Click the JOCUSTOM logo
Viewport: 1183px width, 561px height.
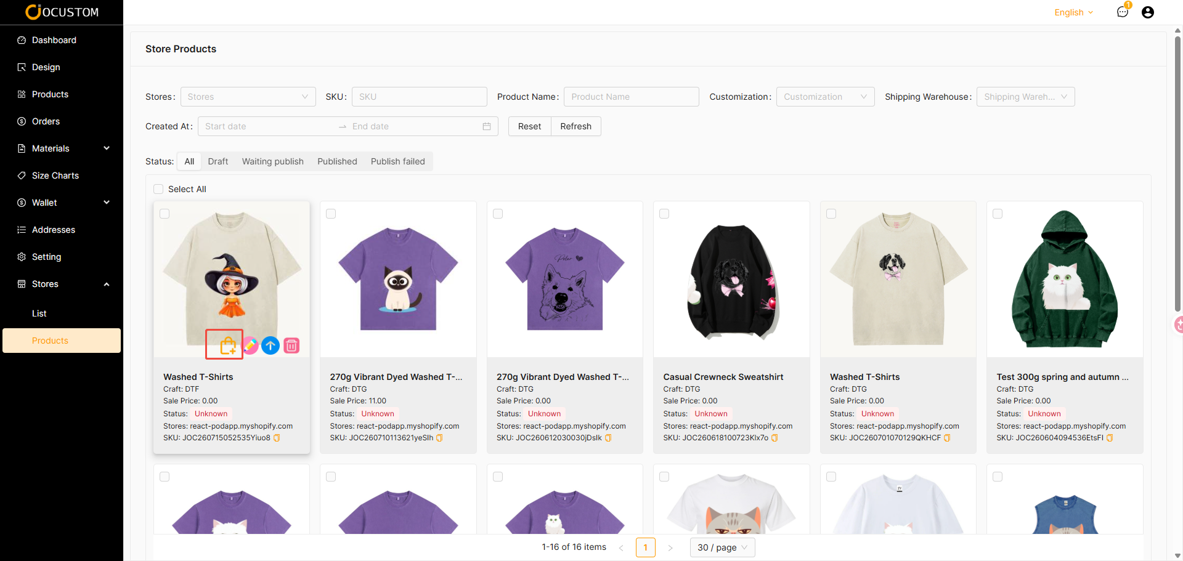[x=62, y=12]
